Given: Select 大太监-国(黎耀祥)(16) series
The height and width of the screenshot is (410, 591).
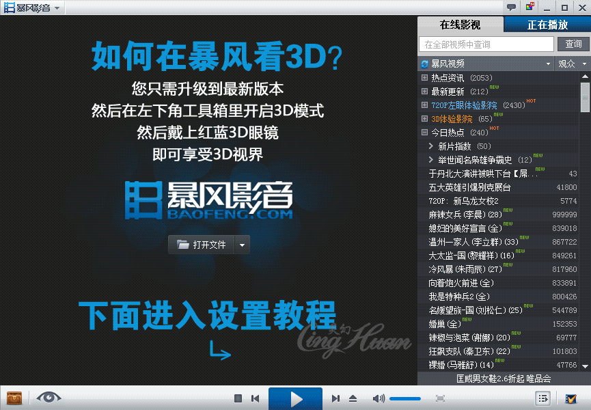Looking at the screenshot, I should (x=498, y=256).
